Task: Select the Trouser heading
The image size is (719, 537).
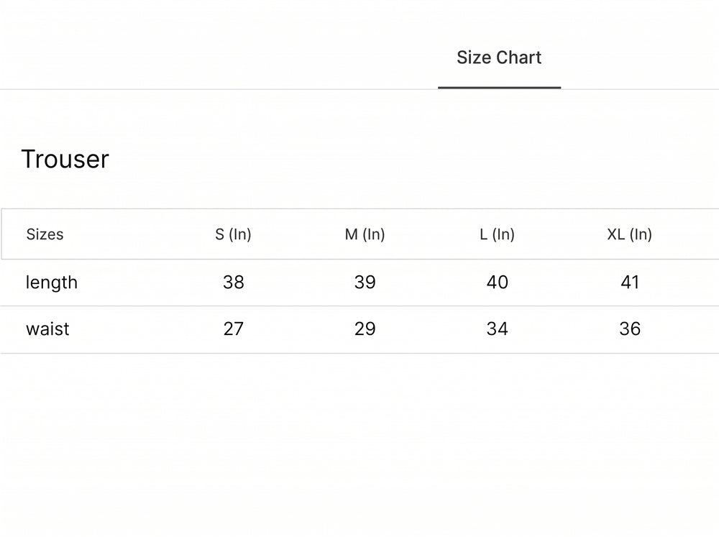Action: tap(65, 159)
